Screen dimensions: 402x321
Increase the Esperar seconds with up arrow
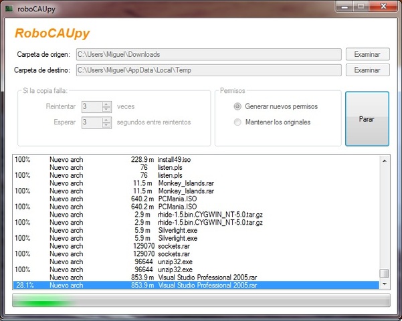106,120
